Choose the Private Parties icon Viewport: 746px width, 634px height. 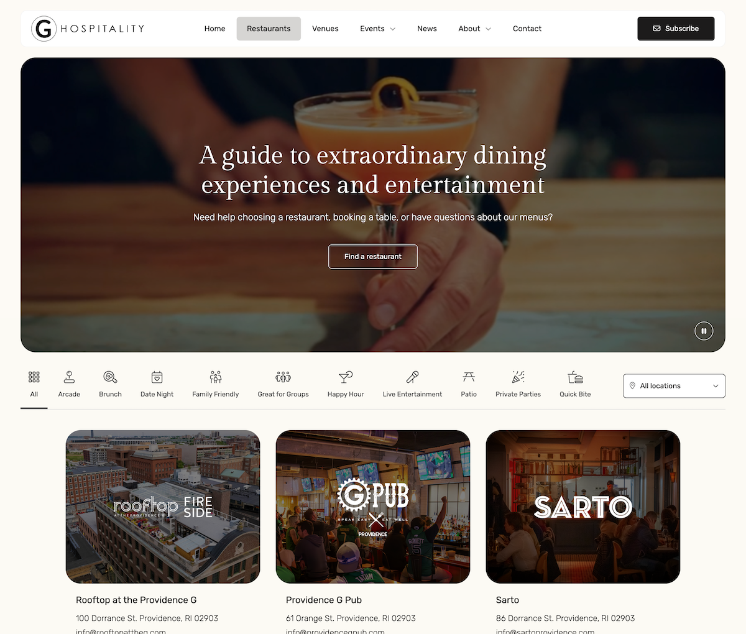pos(518,377)
